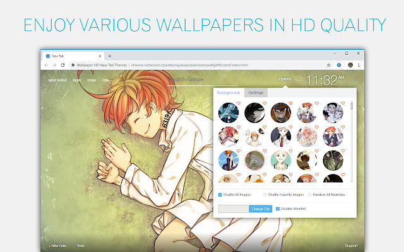Click heart on the green-cloaked figures thumbnail
This screenshot has width=404, height=252.
coord(343,151)
